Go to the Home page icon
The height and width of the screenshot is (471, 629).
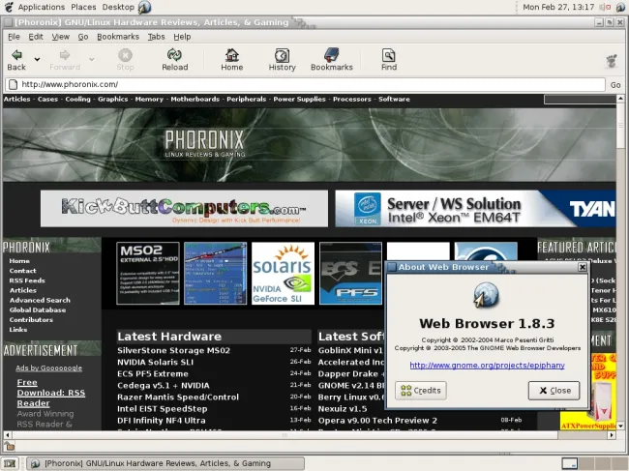[231, 55]
